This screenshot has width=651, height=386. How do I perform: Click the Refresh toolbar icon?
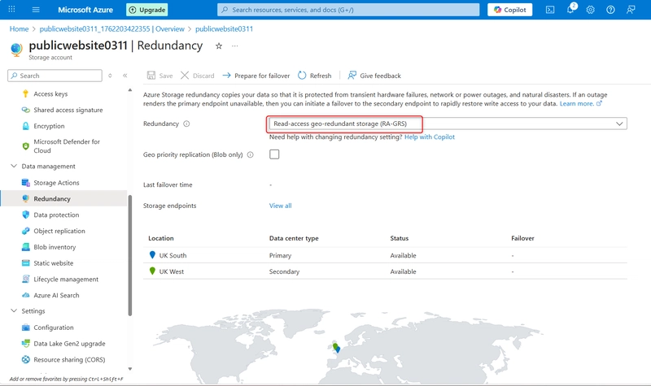pyautogui.click(x=314, y=76)
